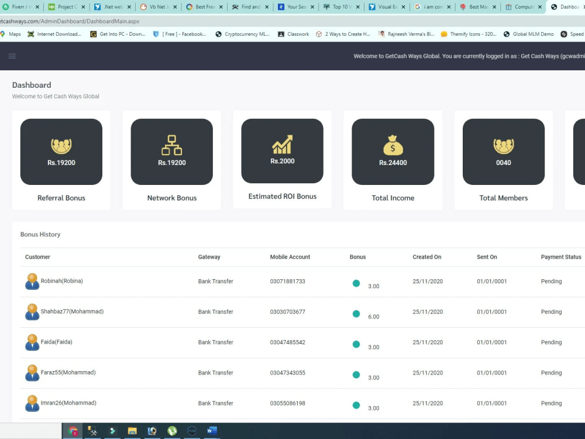Click the Customer column header

[x=37, y=257]
